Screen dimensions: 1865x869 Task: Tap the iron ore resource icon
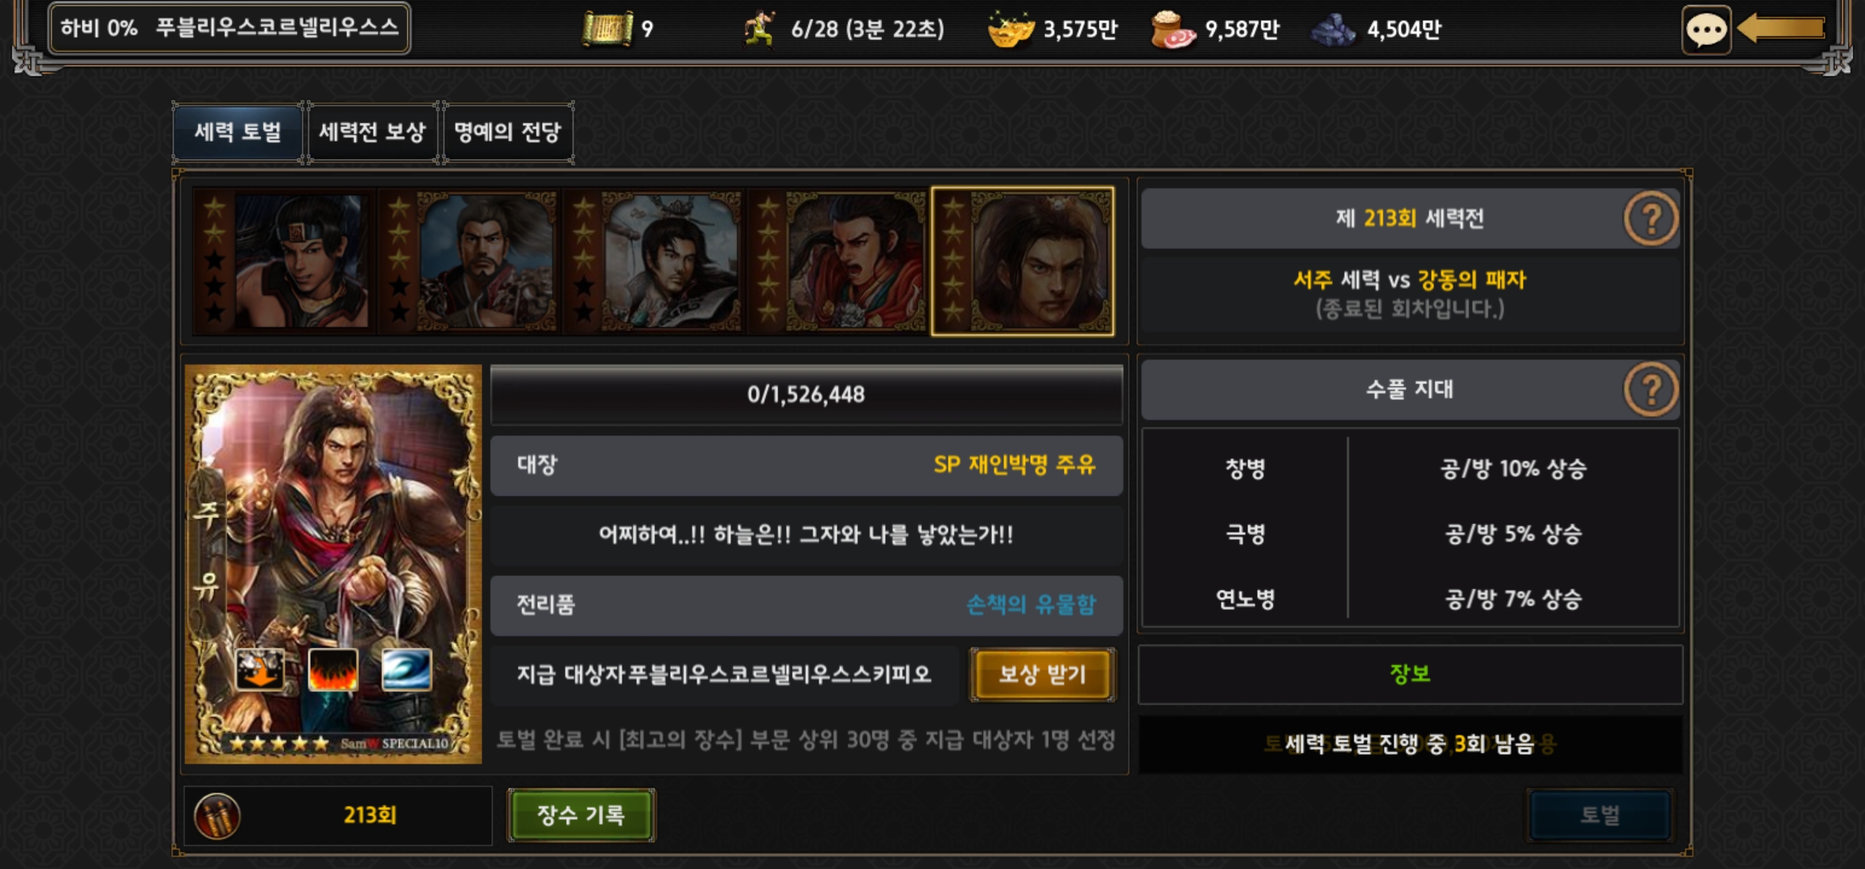(x=1334, y=30)
